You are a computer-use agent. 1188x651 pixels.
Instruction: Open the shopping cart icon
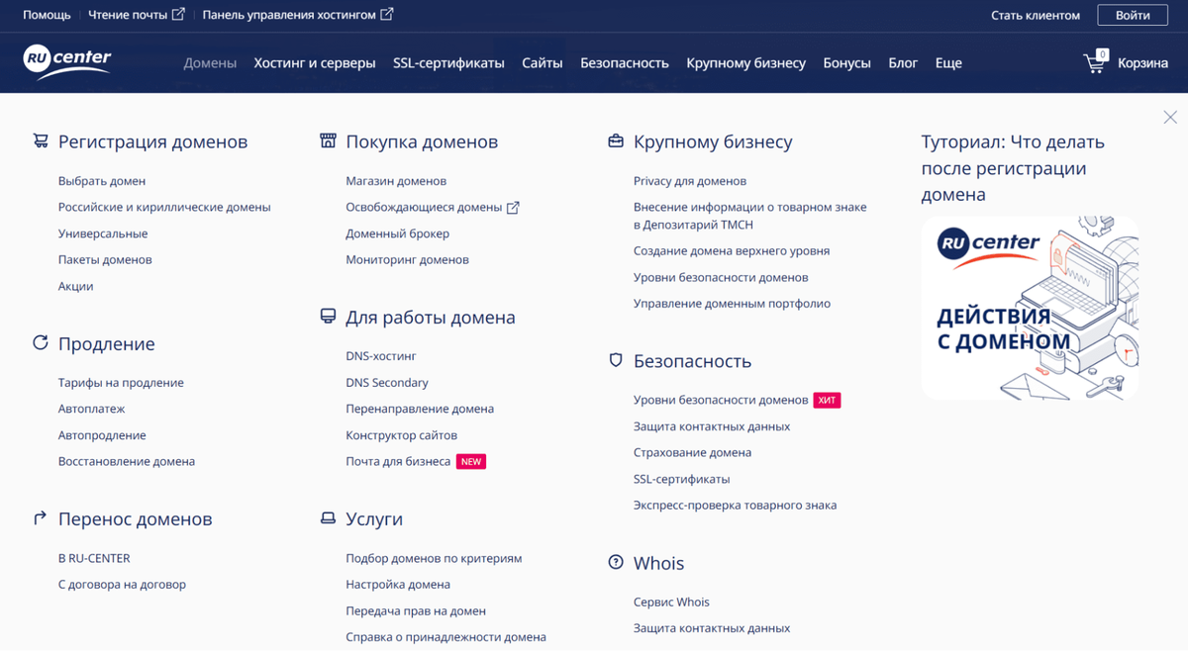pyautogui.click(x=1095, y=61)
